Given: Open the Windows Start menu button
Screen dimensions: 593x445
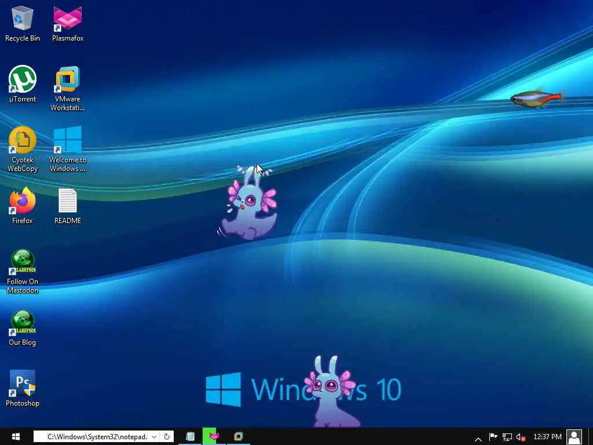Looking at the screenshot, I should [x=16, y=436].
